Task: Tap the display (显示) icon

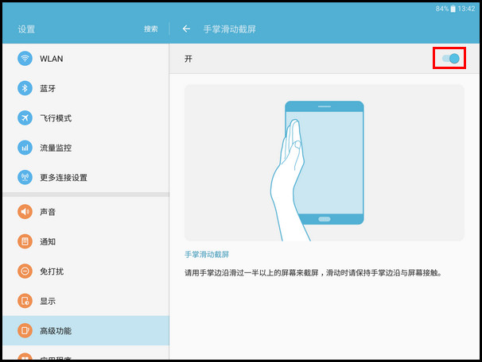Action: (25, 301)
